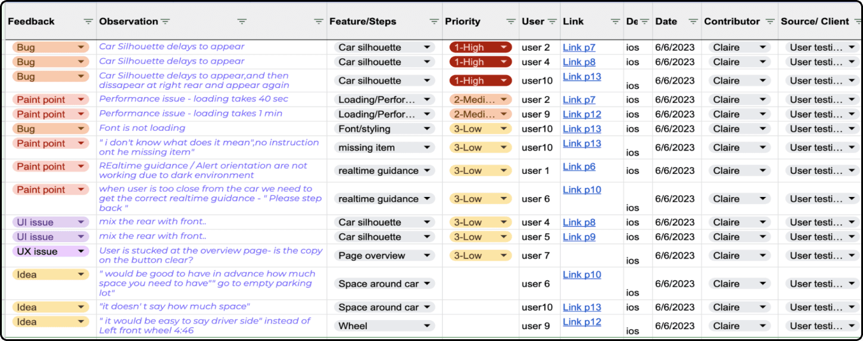Image resolution: width=863 pixels, height=341 pixels.
Task: Open the filter icon in the De column header
Action: coord(644,21)
